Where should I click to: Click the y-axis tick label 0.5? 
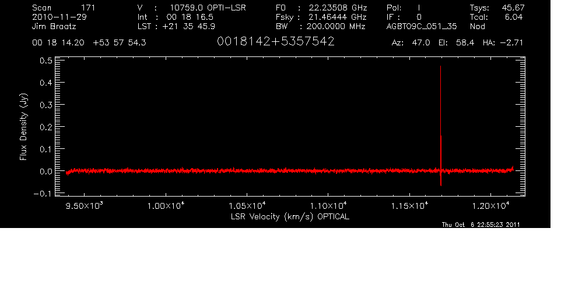tap(46, 61)
